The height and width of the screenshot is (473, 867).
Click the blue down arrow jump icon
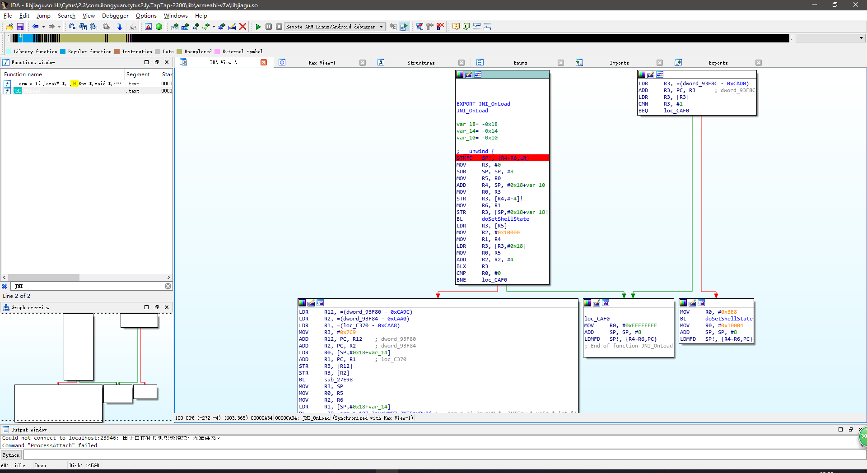coord(120,27)
